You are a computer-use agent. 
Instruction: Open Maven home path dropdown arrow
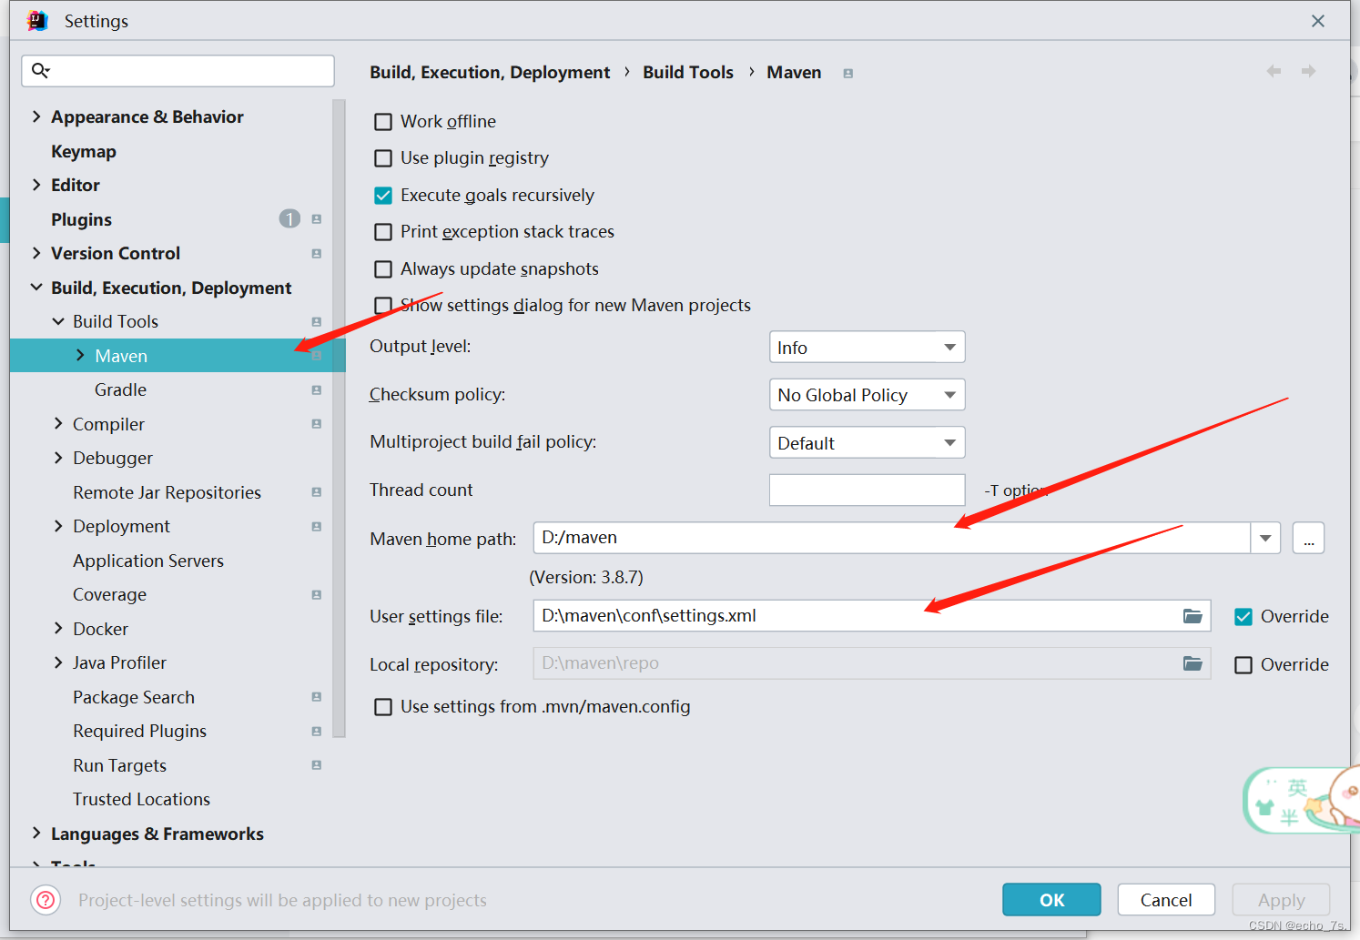point(1265,538)
